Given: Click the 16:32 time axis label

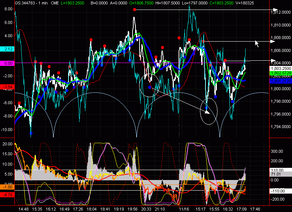Looking at the screenshot, I should pos(228,209).
